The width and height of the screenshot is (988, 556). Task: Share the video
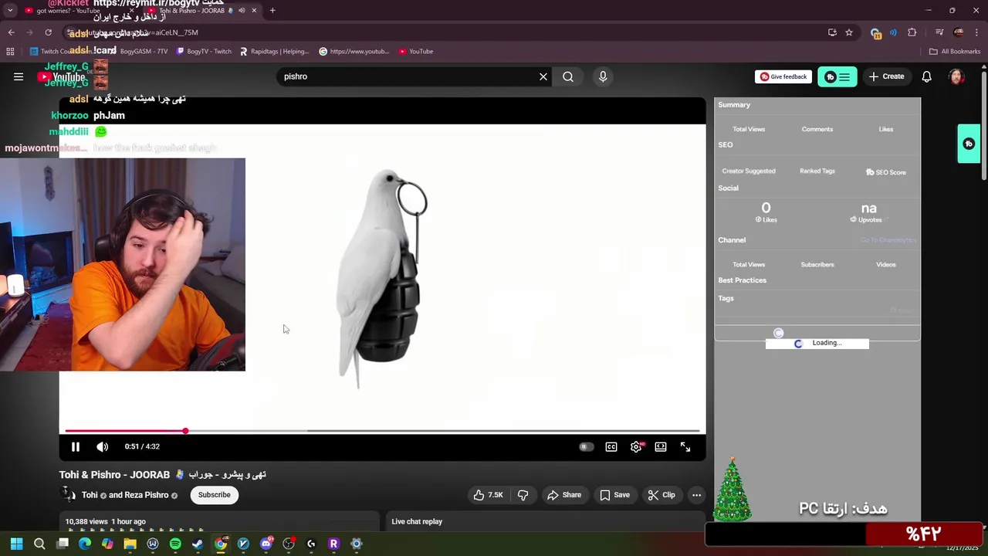[x=563, y=495]
